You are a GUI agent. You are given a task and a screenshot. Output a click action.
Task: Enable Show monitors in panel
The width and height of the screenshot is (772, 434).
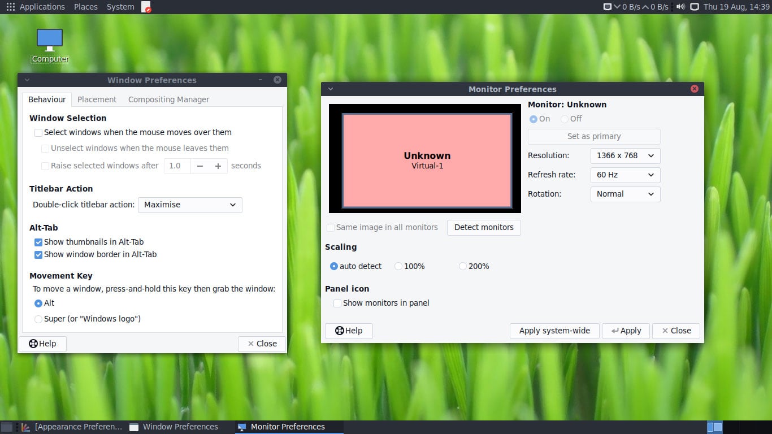(x=337, y=303)
